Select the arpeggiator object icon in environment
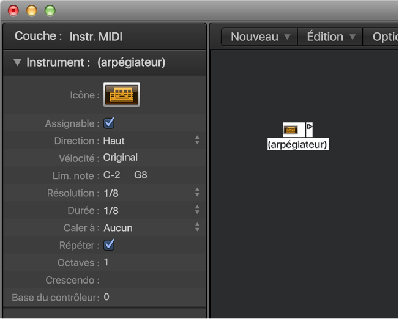 pos(291,129)
